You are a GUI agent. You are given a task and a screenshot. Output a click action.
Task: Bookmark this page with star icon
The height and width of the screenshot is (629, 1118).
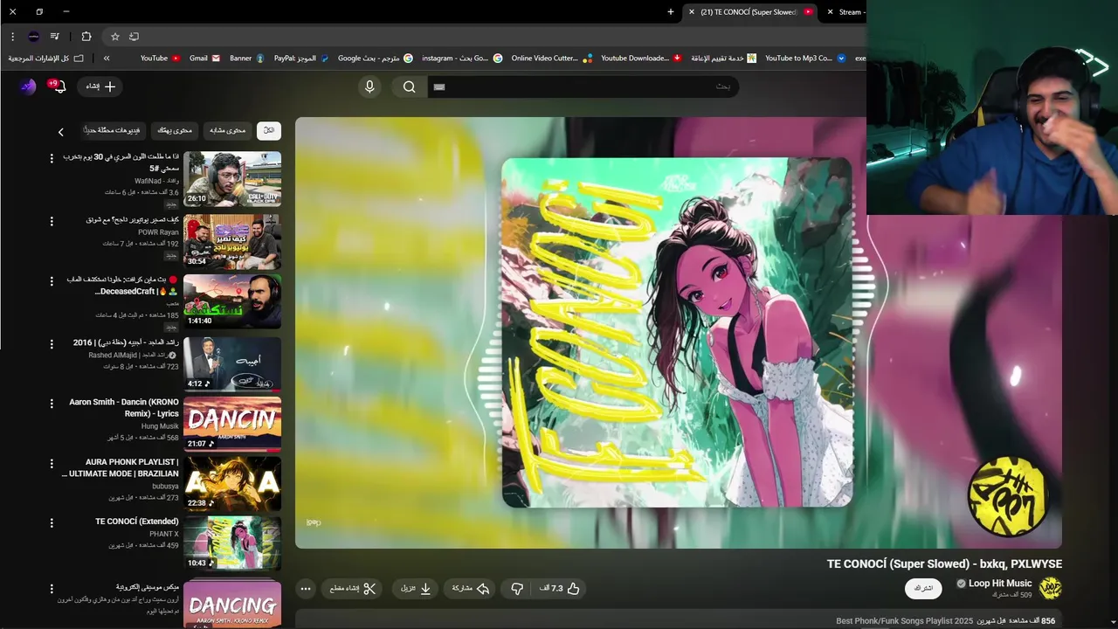114,37
